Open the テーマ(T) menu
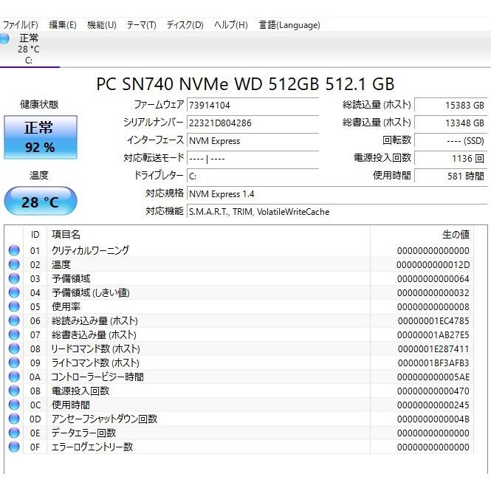 (142, 25)
